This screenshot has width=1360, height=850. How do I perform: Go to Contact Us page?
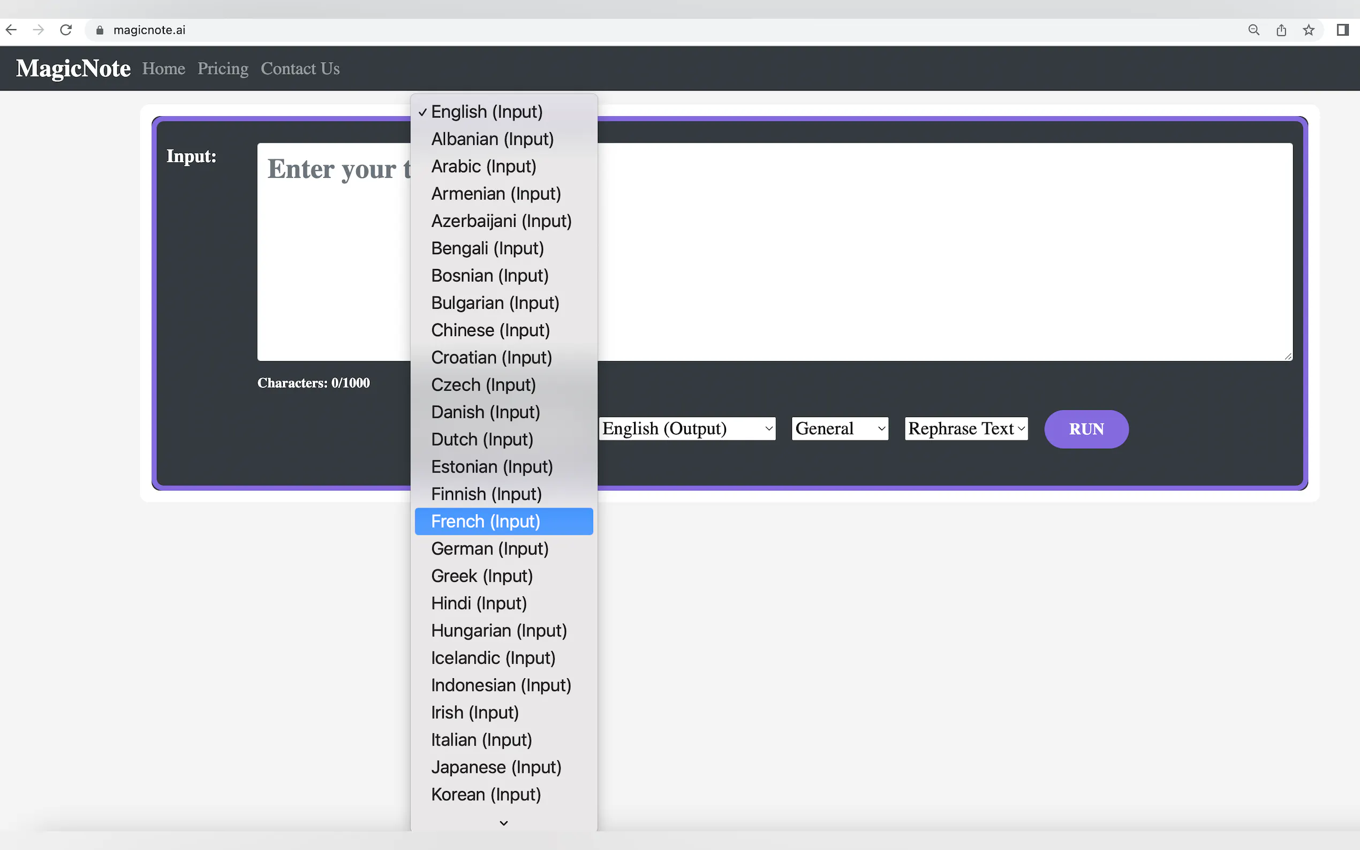click(x=300, y=69)
